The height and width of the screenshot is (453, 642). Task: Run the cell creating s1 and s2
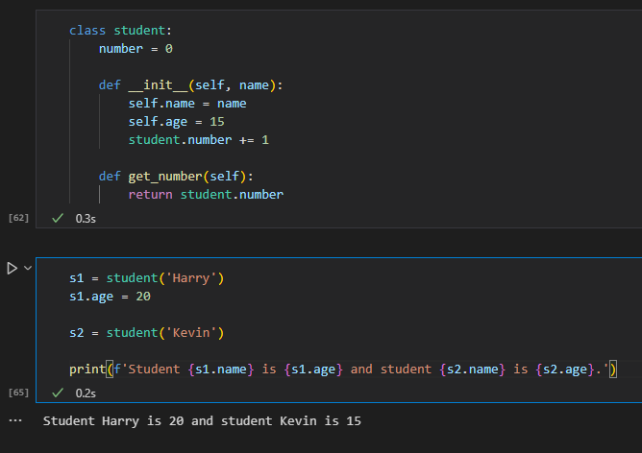click(x=12, y=268)
